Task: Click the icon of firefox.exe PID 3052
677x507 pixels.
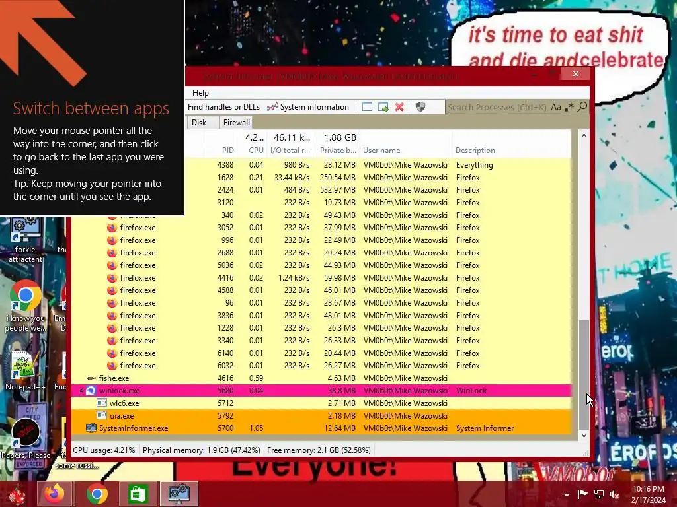Action: (112, 228)
